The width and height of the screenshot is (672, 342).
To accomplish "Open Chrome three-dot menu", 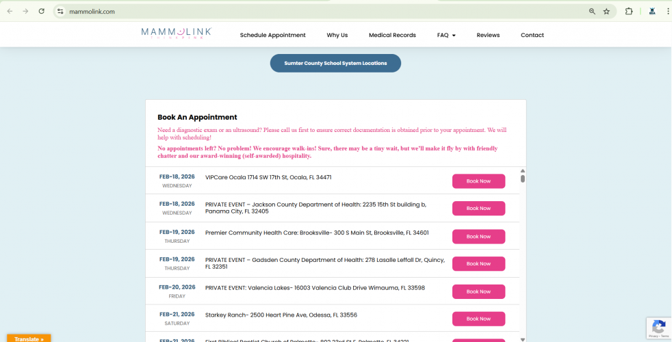I will click(x=668, y=12).
